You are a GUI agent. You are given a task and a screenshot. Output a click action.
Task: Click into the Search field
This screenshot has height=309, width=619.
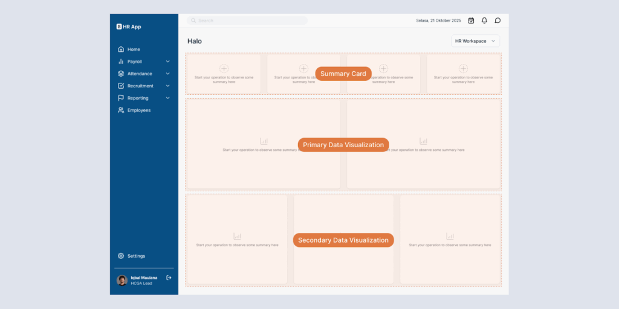pyautogui.click(x=248, y=21)
